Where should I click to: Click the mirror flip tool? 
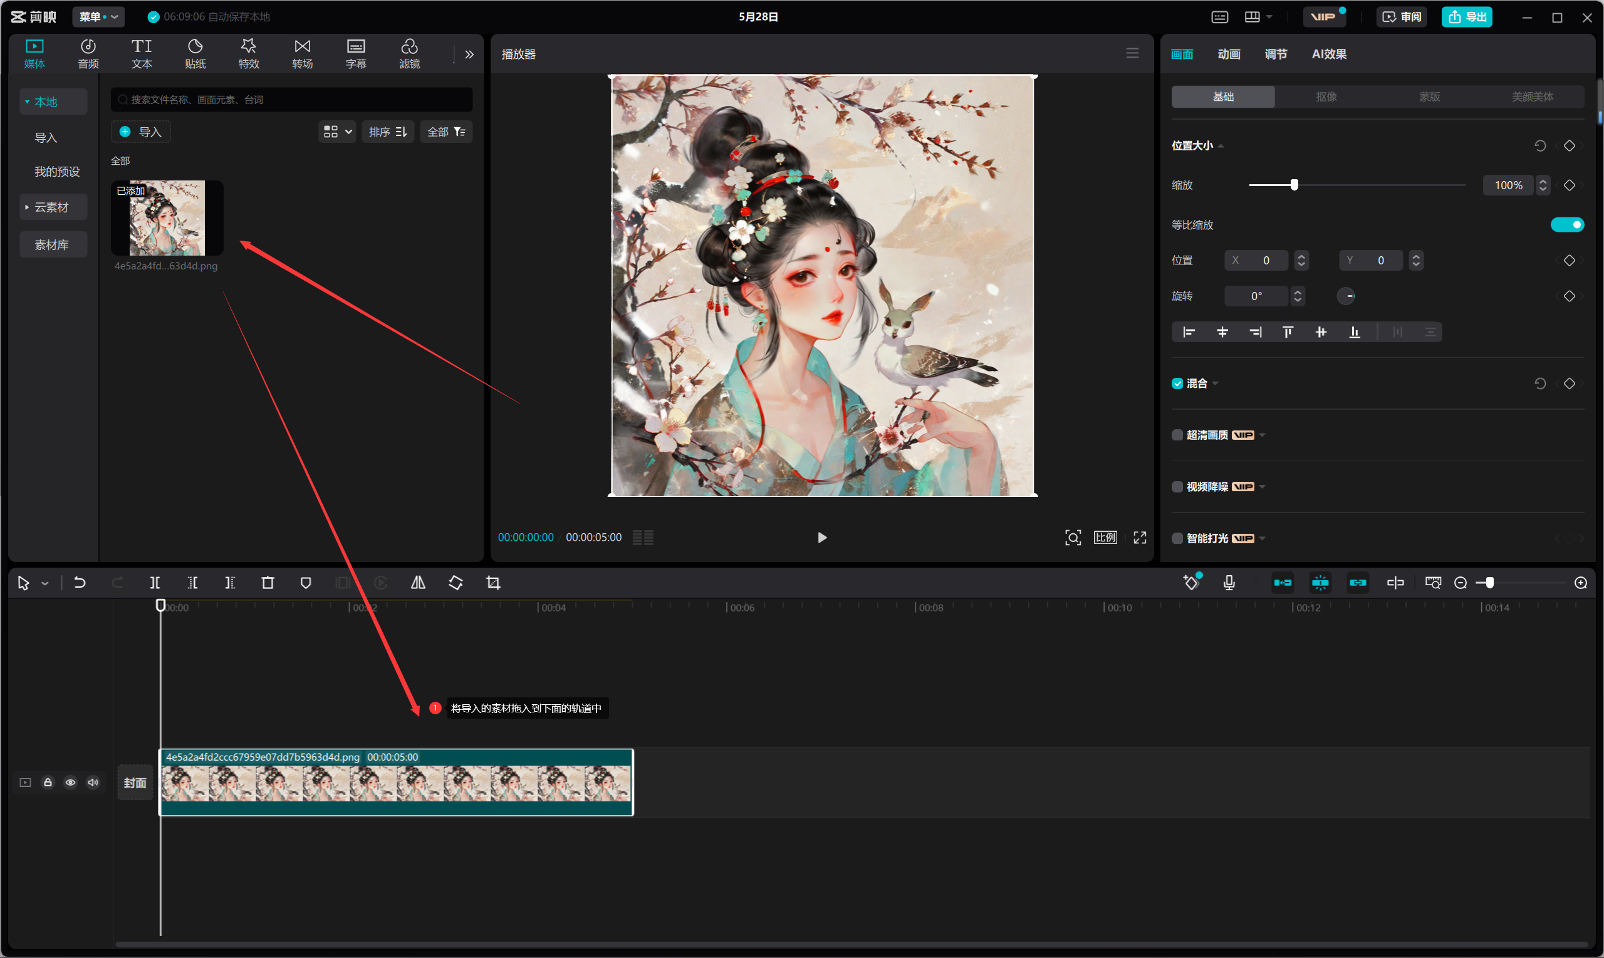pos(418,582)
